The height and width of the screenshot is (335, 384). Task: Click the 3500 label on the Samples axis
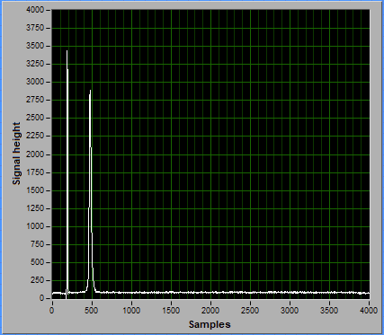coord(329,311)
